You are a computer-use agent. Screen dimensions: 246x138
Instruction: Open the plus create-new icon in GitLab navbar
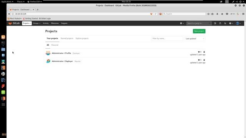(182, 23)
